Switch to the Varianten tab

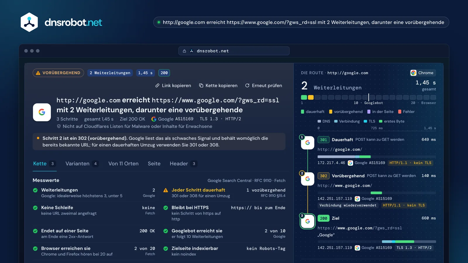(82, 164)
